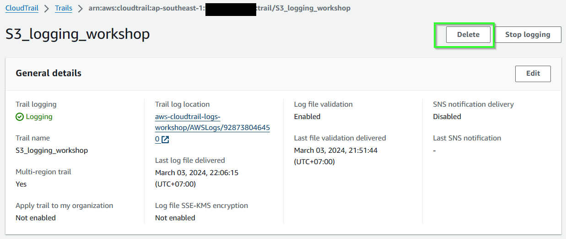Go to the Trails breadcrumb link
The image size is (566, 239).
click(64, 8)
